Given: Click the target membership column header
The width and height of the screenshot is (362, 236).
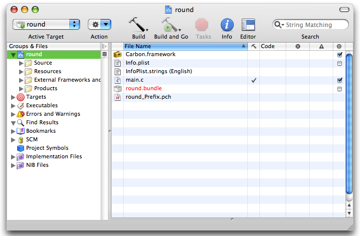Looking at the screenshot, I should coord(339,46).
